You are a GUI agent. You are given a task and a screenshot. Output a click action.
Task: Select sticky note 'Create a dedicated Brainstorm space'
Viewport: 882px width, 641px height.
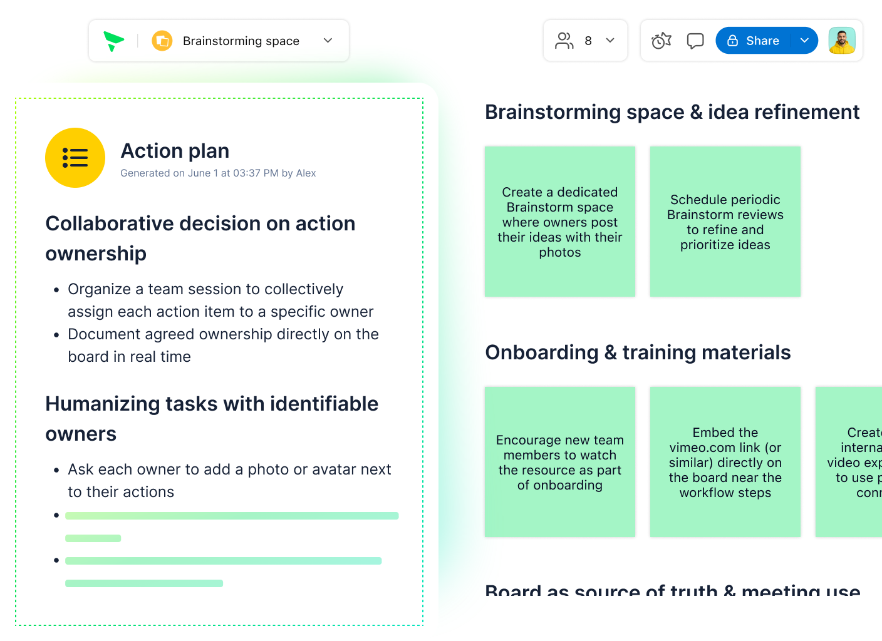pos(560,222)
